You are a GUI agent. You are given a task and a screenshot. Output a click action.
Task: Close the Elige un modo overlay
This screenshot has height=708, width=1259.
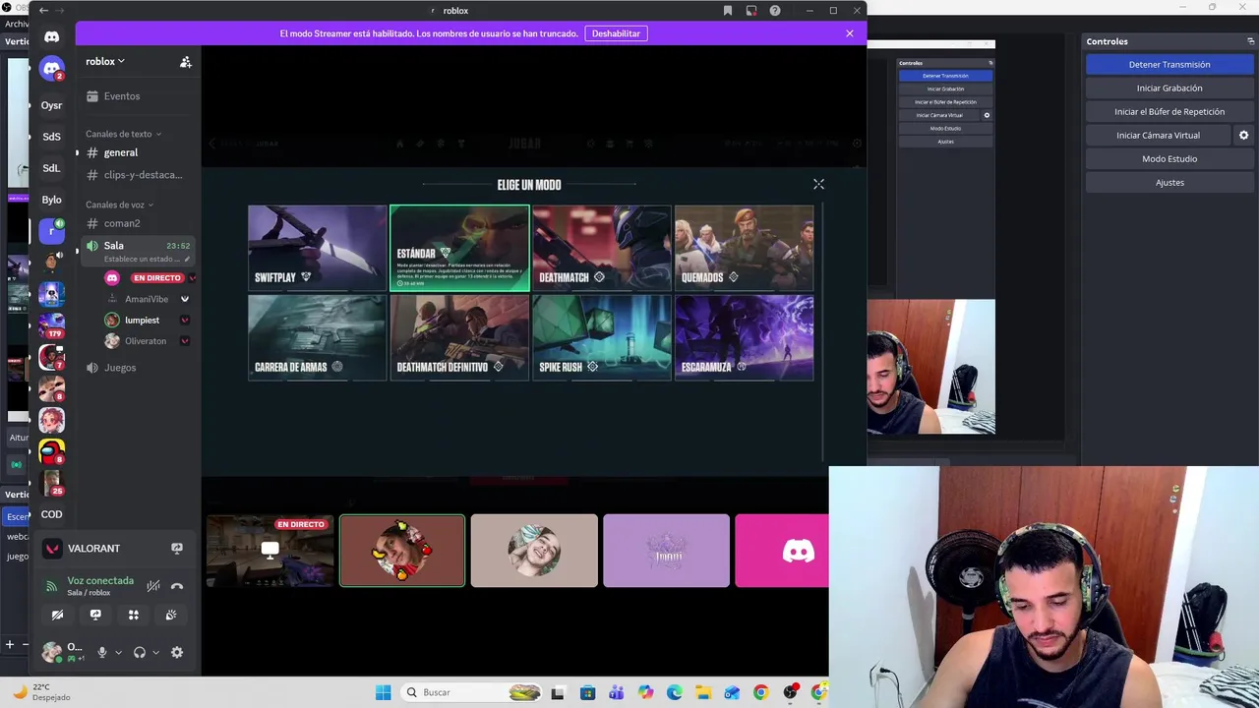tap(818, 184)
